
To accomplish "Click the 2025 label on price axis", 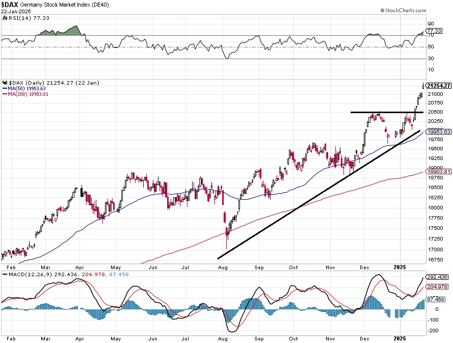I will [400, 267].
